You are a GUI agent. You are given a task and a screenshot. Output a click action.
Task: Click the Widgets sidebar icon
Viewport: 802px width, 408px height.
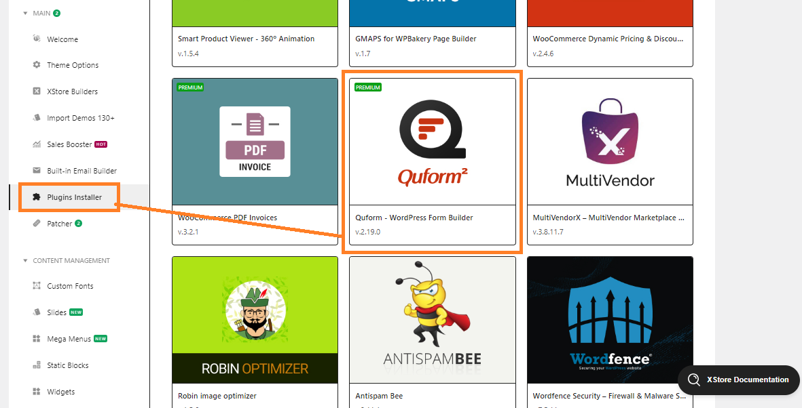(36, 392)
